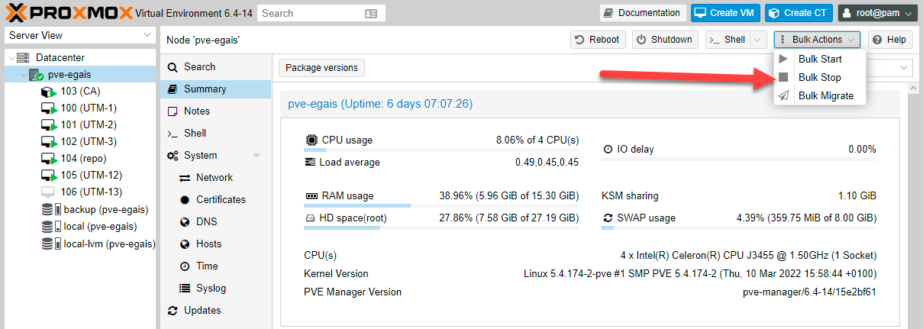Open the Package versions button

click(x=321, y=68)
